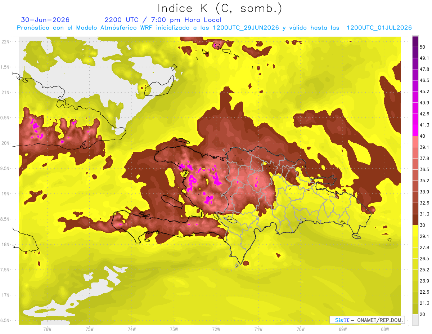Click valid-until time "1200UTC_01JUL2026"

pos(379,28)
